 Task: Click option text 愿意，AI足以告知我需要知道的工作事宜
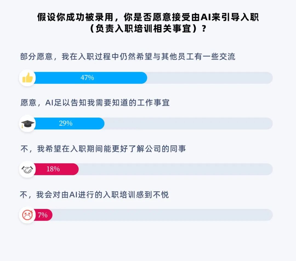(95, 103)
